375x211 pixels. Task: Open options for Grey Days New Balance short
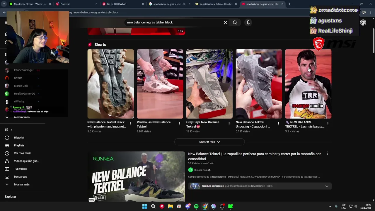[x=229, y=124]
